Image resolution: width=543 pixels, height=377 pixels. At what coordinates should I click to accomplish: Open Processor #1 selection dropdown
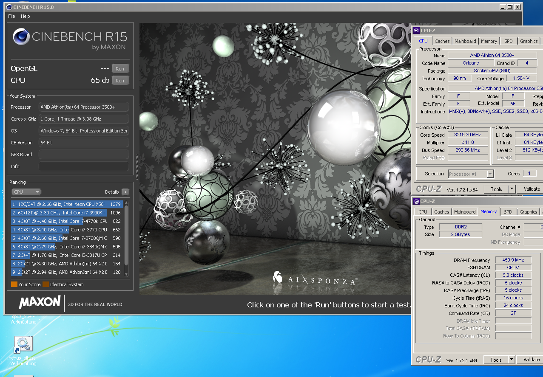click(x=471, y=174)
